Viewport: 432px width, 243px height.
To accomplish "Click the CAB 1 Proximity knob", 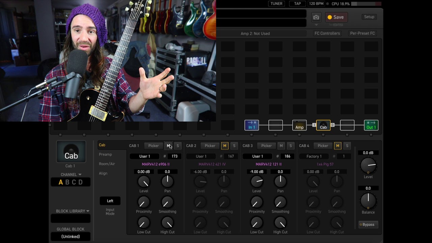I will click(x=144, y=202).
